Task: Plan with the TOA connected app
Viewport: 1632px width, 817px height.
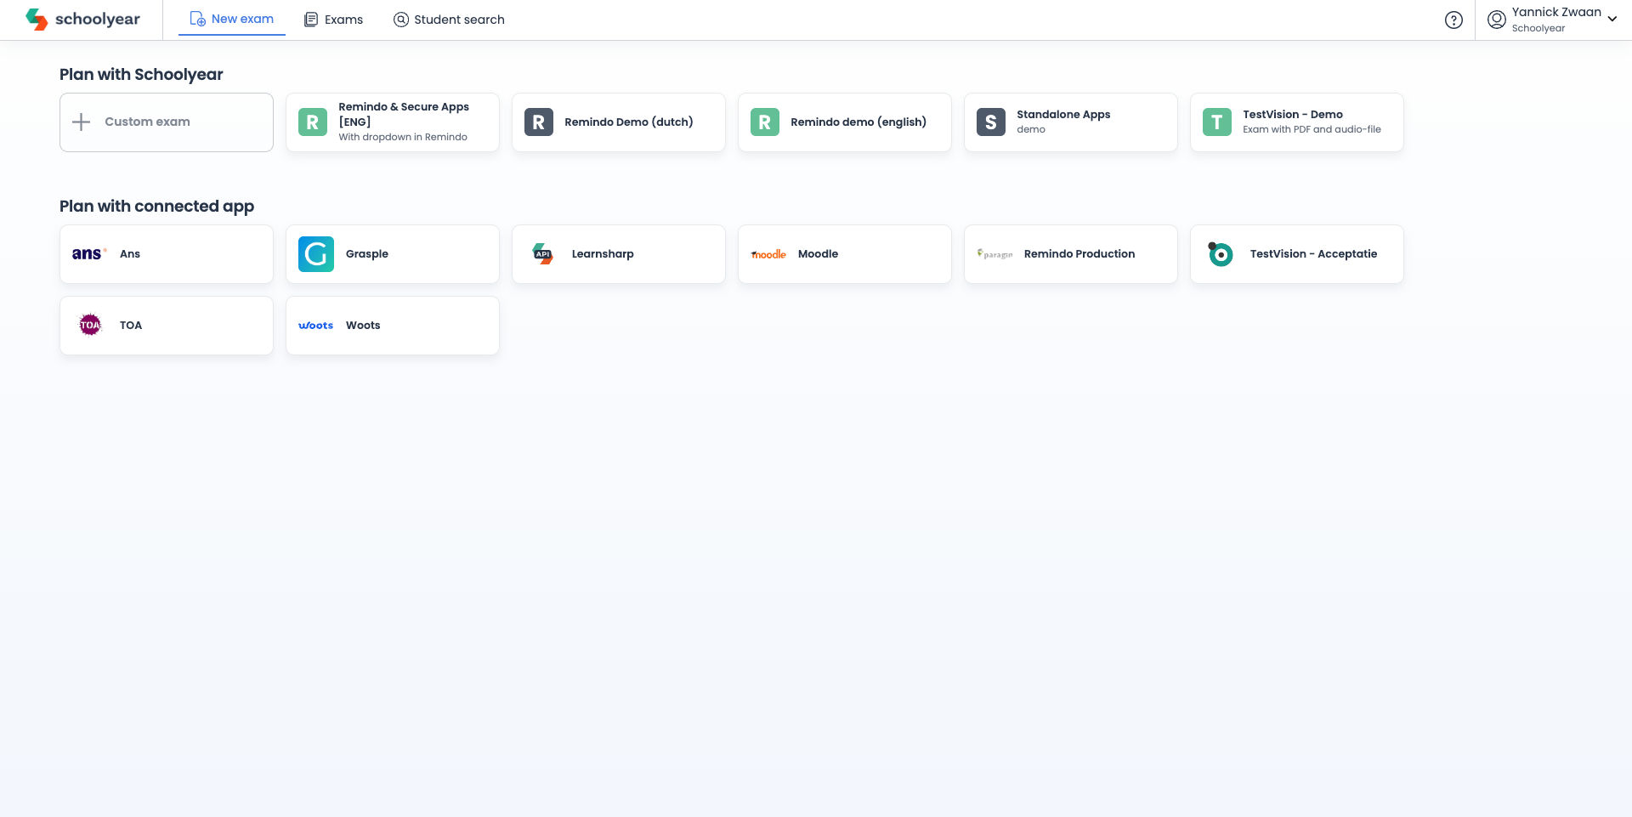Action: (x=167, y=326)
